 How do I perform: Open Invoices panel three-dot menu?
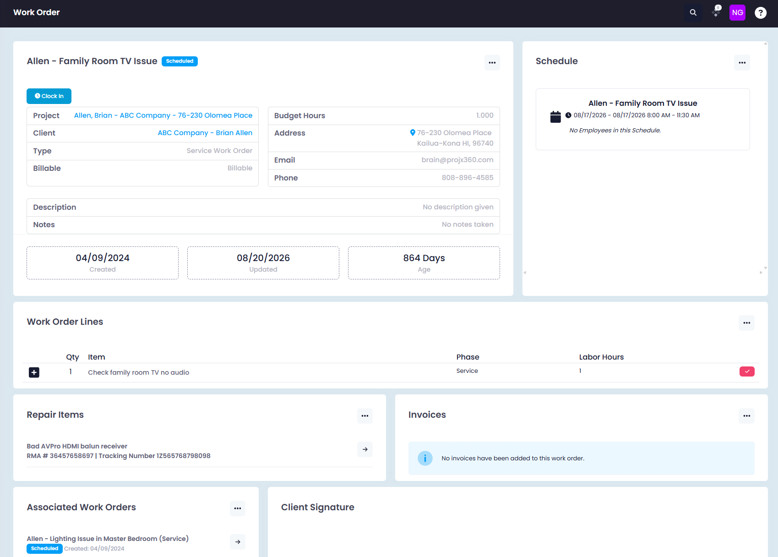(x=747, y=416)
